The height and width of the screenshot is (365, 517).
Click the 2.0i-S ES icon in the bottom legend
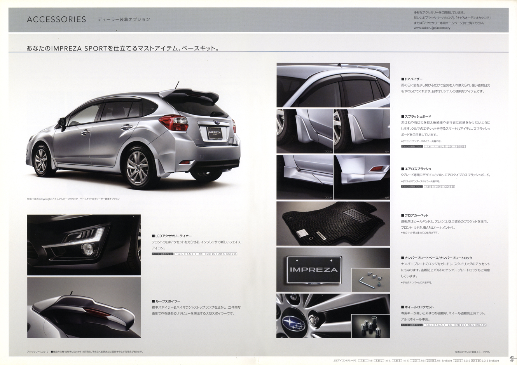[x=476, y=361]
